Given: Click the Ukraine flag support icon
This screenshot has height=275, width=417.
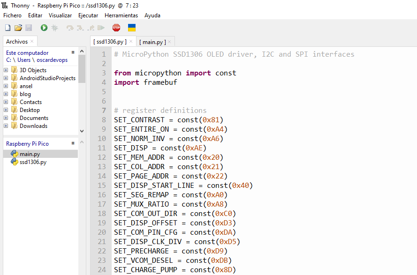Looking at the screenshot, I should [x=132, y=28].
